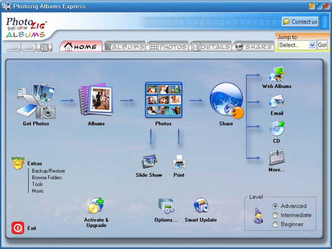Viewport: 332px width, 249px height.
Task: Click the Albums notebook icon
Action: 96,100
